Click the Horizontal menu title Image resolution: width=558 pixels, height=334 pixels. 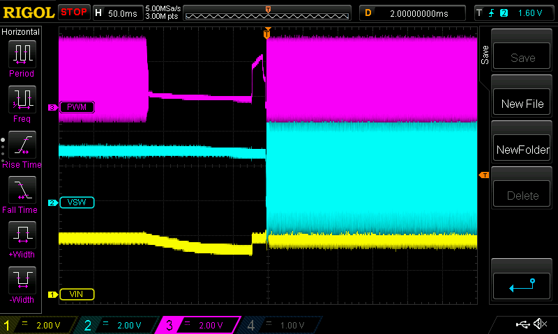(x=21, y=32)
